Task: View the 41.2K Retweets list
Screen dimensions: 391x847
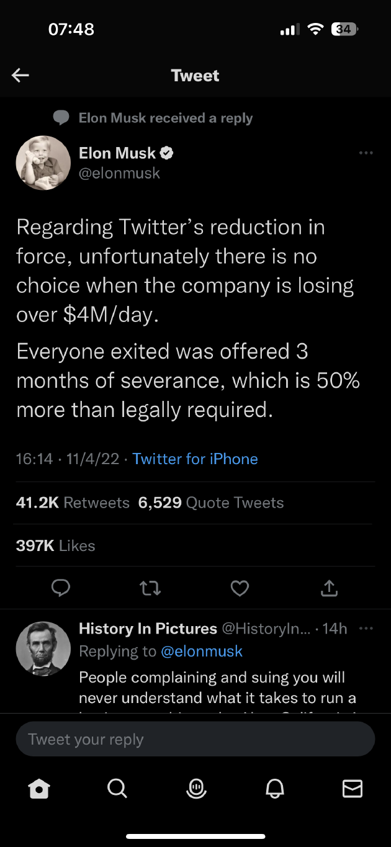Action: pyautogui.click(x=73, y=503)
